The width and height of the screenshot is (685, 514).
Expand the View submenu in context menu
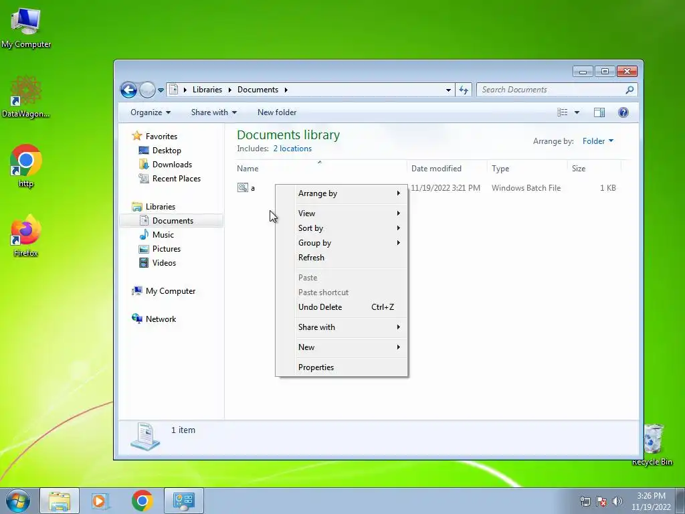[x=341, y=213]
